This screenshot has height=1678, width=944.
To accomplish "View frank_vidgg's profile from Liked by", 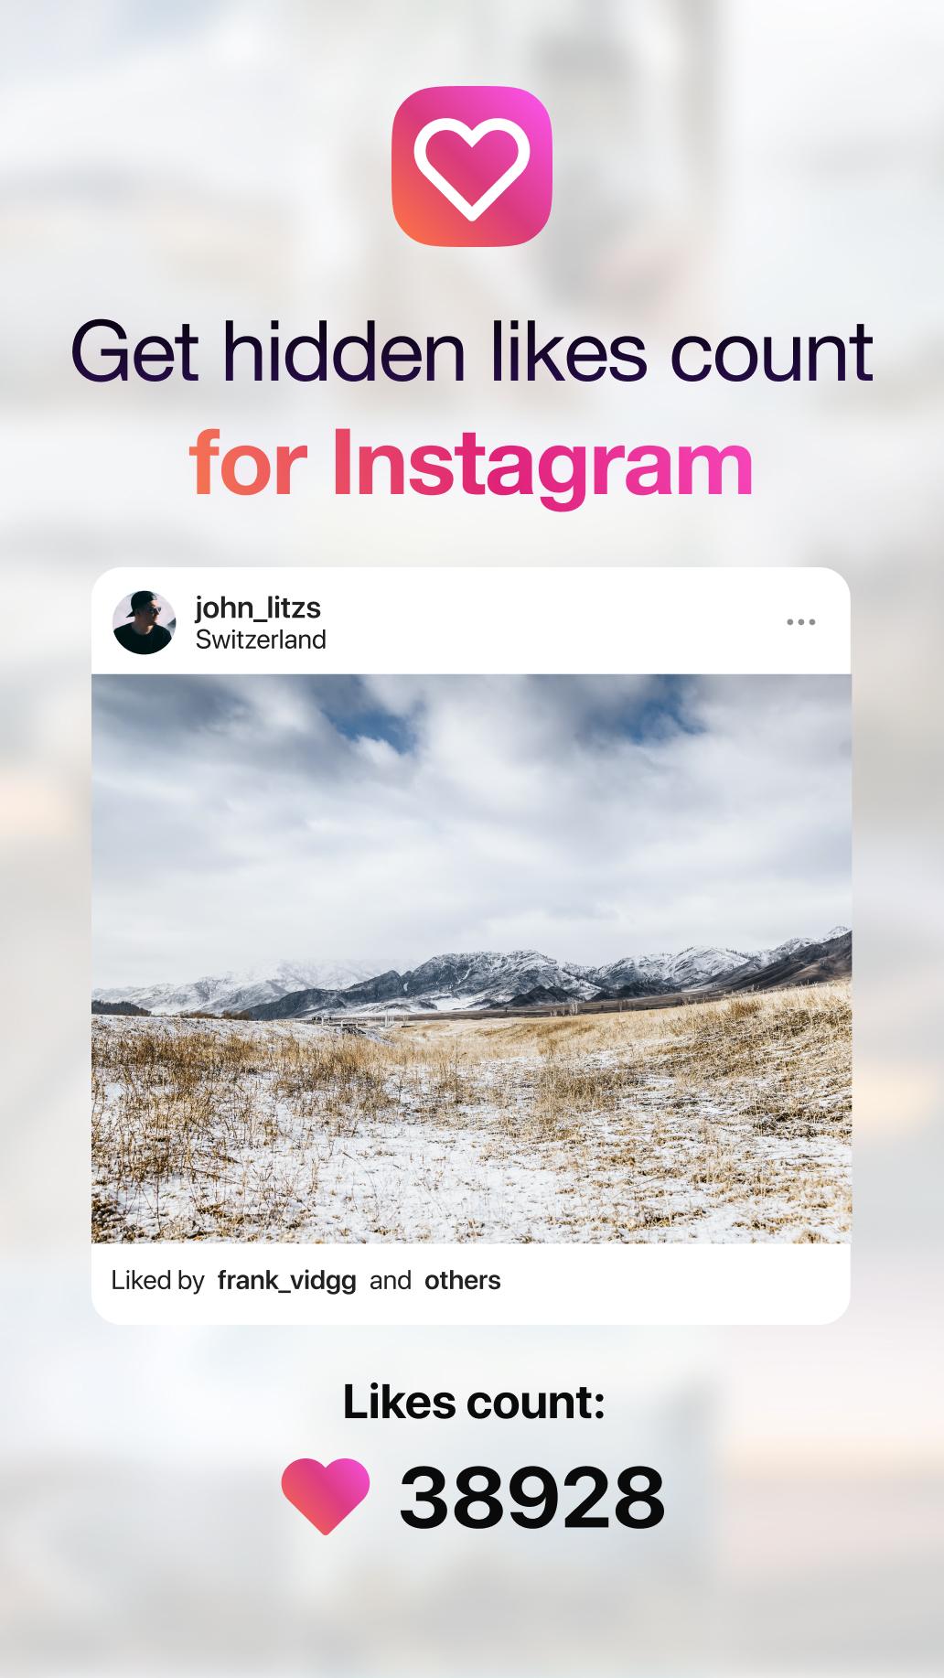I will pos(286,1280).
